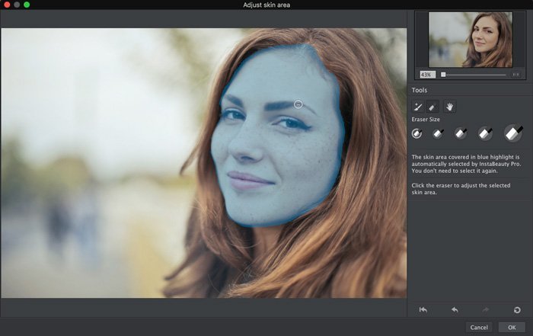Choose the medium (third) eraser size
The width and height of the screenshot is (533, 336).
(x=461, y=133)
